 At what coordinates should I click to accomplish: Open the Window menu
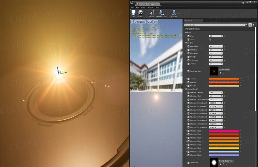pos(150,8)
